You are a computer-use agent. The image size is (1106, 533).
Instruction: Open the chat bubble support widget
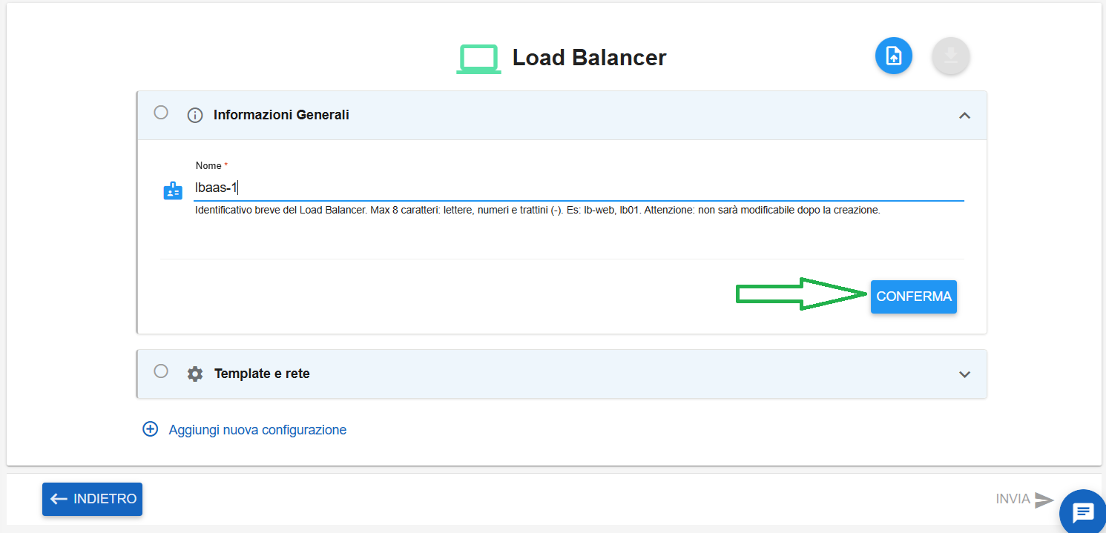pos(1082,512)
